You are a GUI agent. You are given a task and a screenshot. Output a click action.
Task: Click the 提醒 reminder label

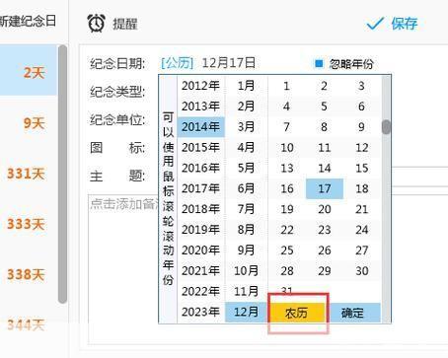coord(125,24)
